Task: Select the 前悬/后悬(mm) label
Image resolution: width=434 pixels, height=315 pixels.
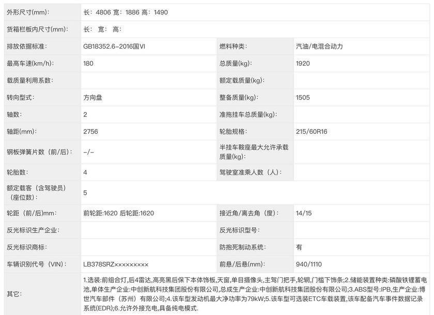Action: click(x=242, y=264)
